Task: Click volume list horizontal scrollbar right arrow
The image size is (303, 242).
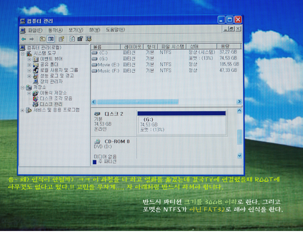Action: tap(239, 102)
